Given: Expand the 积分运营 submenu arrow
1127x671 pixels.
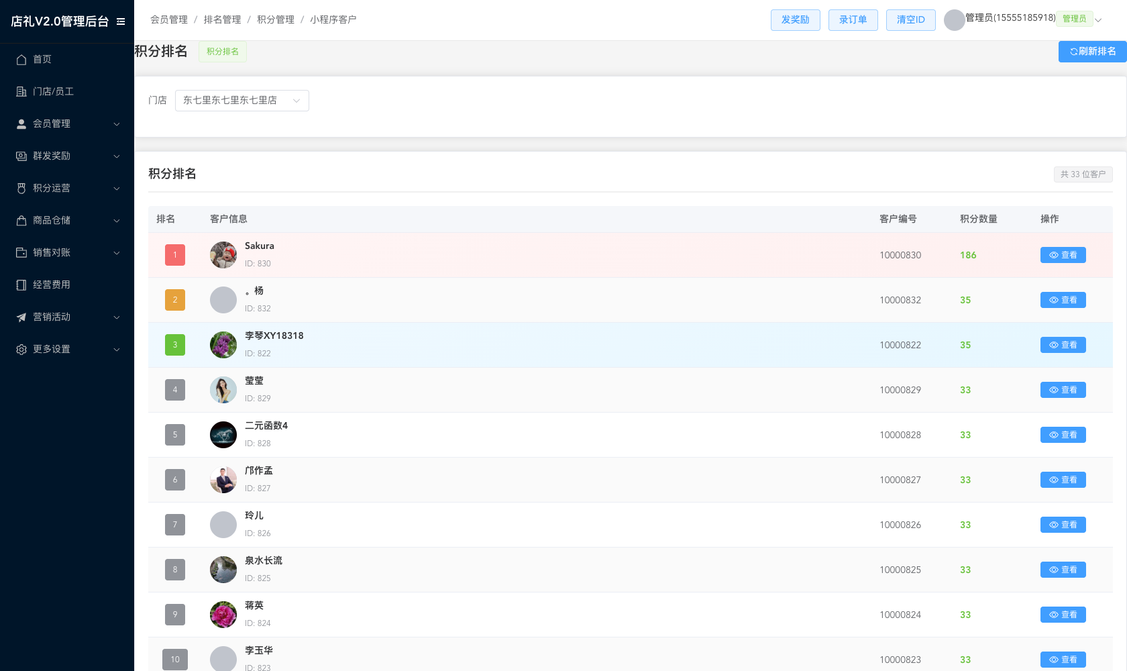Looking at the screenshot, I should pos(117,189).
